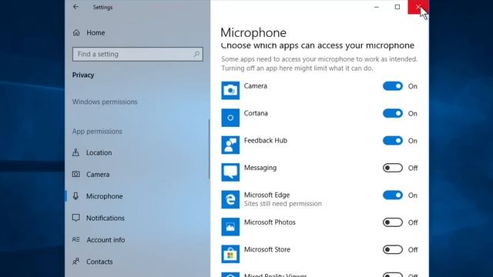Minimize the Settings window

pyautogui.click(x=377, y=7)
